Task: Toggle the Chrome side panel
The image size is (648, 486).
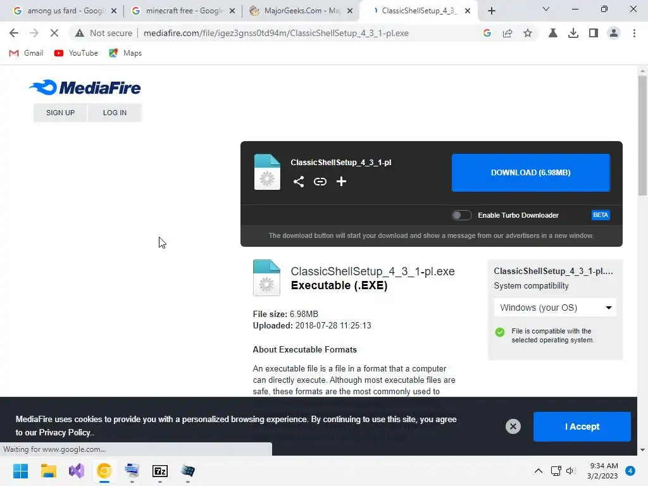Action: [x=594, y=33]
